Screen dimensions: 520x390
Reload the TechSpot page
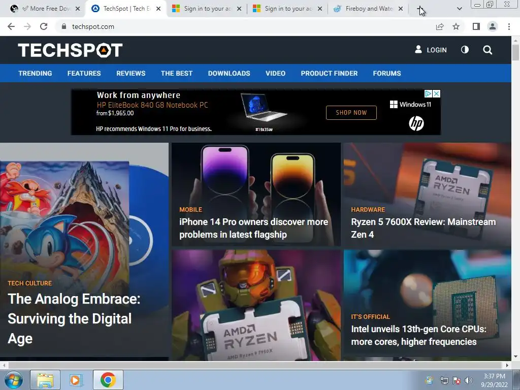point(44,26)
